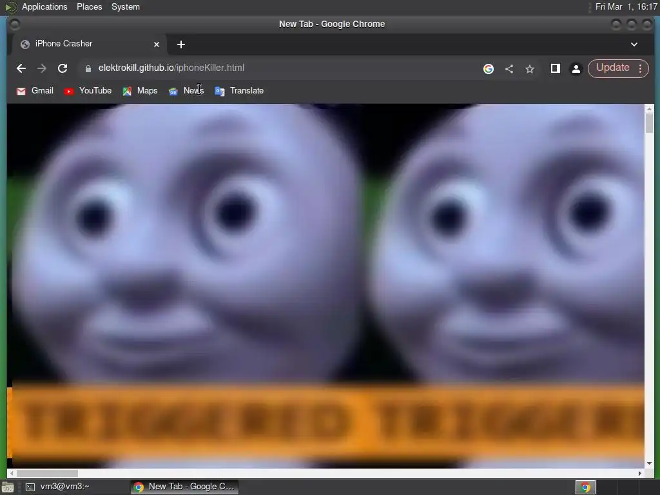Go back using the browser back arrow
Image resolution: width=660 pixels, height=495 pixels.
[21, 68]
